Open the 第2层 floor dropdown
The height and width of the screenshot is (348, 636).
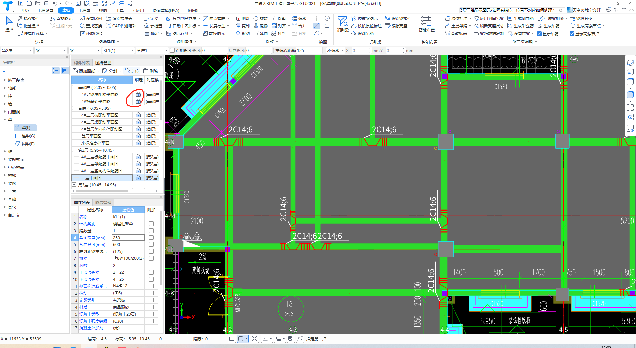pos(17,50)
